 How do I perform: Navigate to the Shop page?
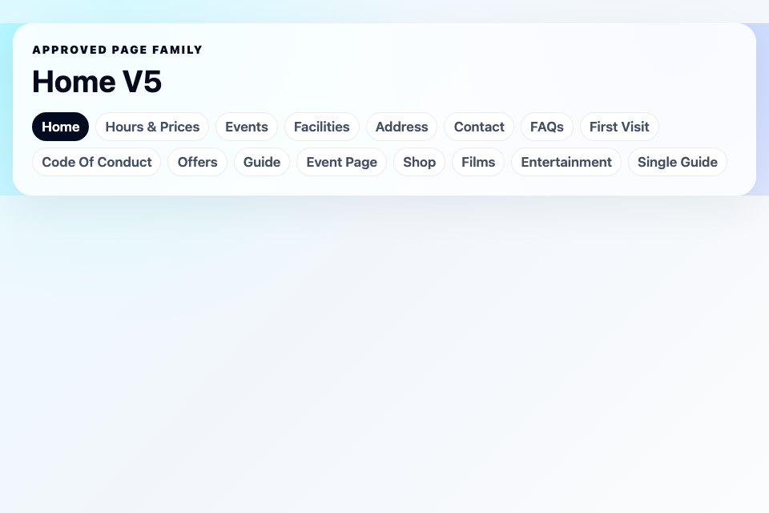pyautogui.click(x=419, y=162)
